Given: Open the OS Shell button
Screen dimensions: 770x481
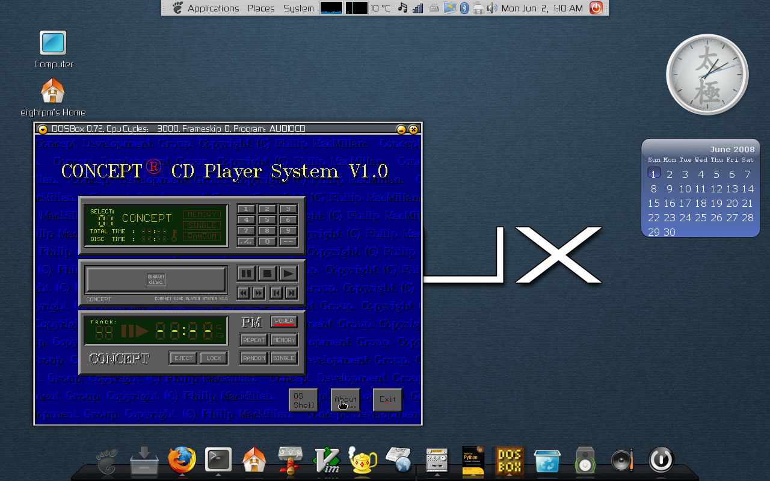Looking at the screenshot, I should coord(303,400).
